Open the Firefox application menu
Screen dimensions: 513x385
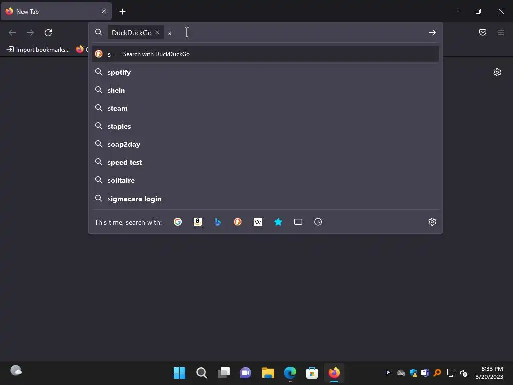point(501,32)
